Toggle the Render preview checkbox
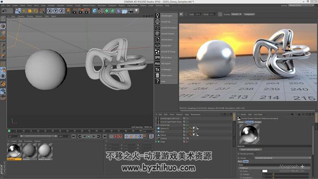The image size is (318, 179). [x=255, y=154]
